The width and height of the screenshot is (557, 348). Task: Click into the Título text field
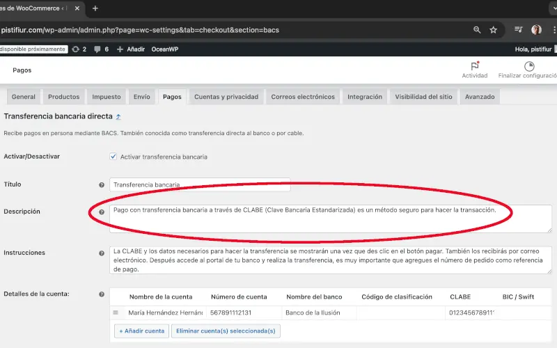[200, 185]
